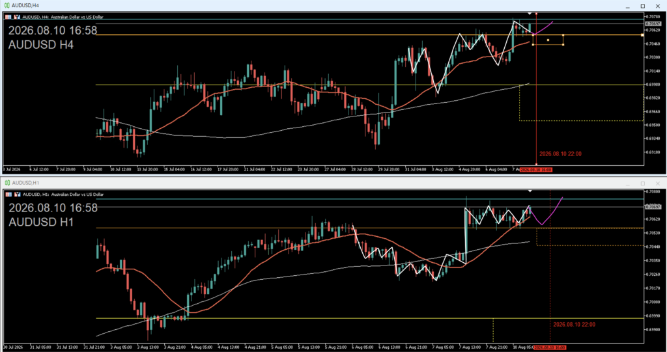Screen dimensions: 667x352
Task: Maximize the AUDUSD,H4 window
Action: 643,6
